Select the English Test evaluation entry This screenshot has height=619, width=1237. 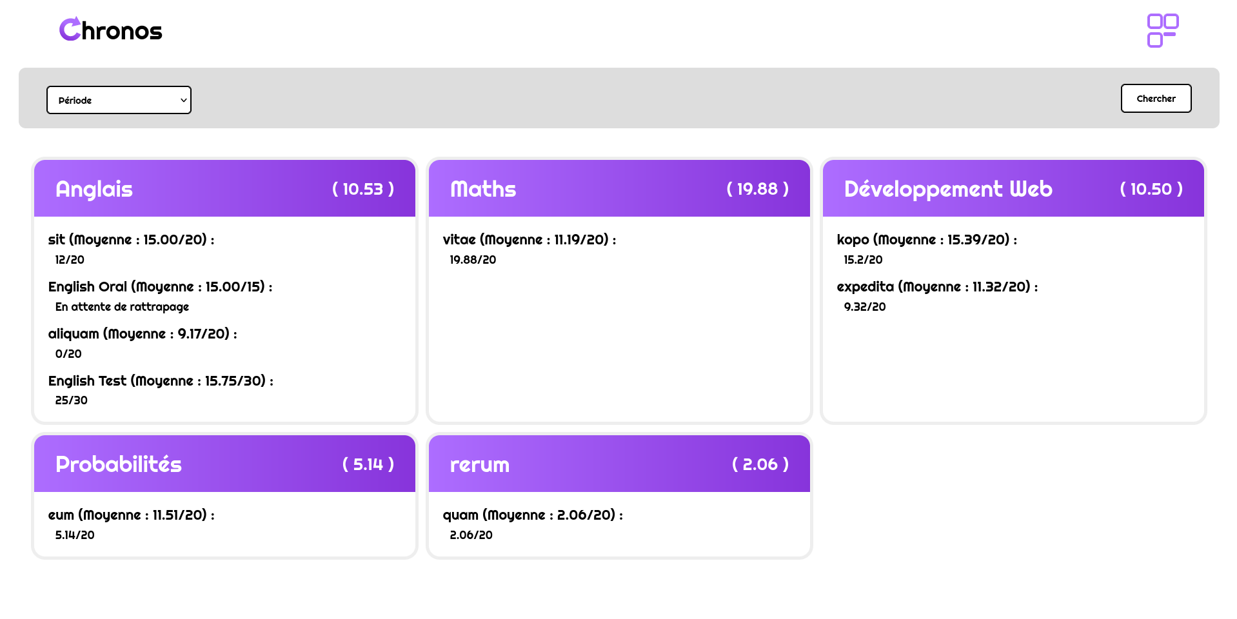(x=161, y=381)
